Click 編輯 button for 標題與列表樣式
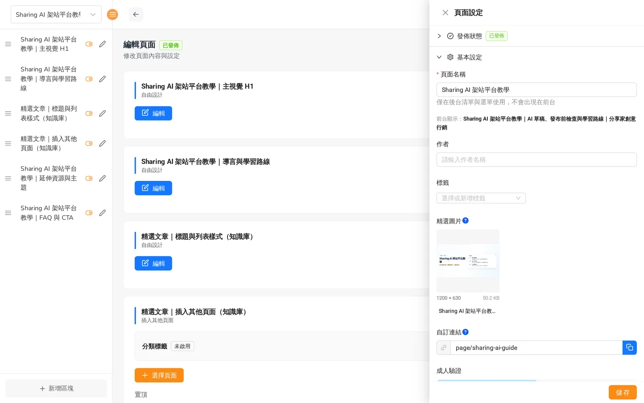Image resolution: width=644 pixels, height=403 pixels. pos(153,263)
